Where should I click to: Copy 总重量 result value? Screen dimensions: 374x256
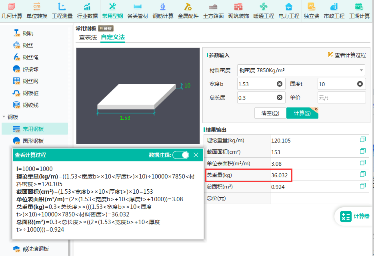(362, 174)
